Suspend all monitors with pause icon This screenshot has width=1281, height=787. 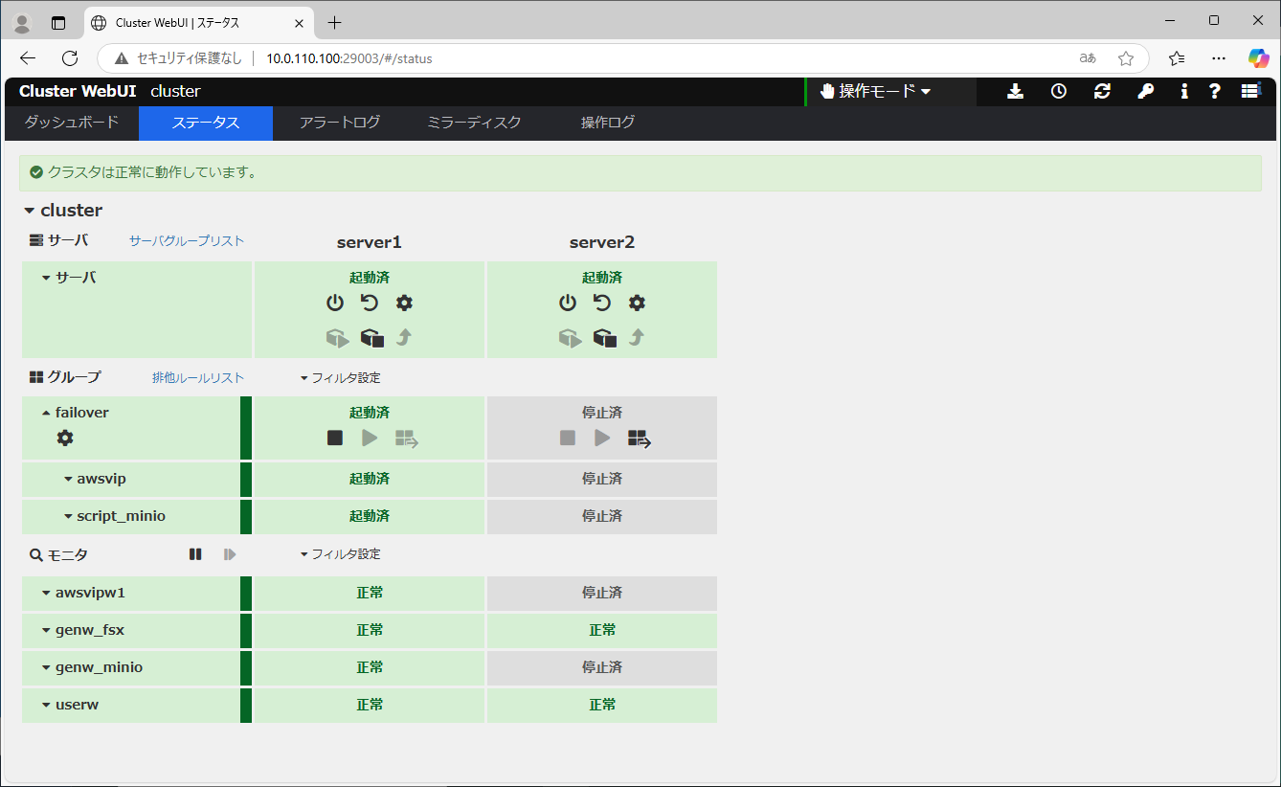click(x=195, y=554)
